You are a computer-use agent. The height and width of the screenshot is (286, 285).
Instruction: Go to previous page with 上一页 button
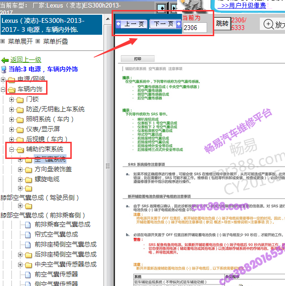[132, 24]
